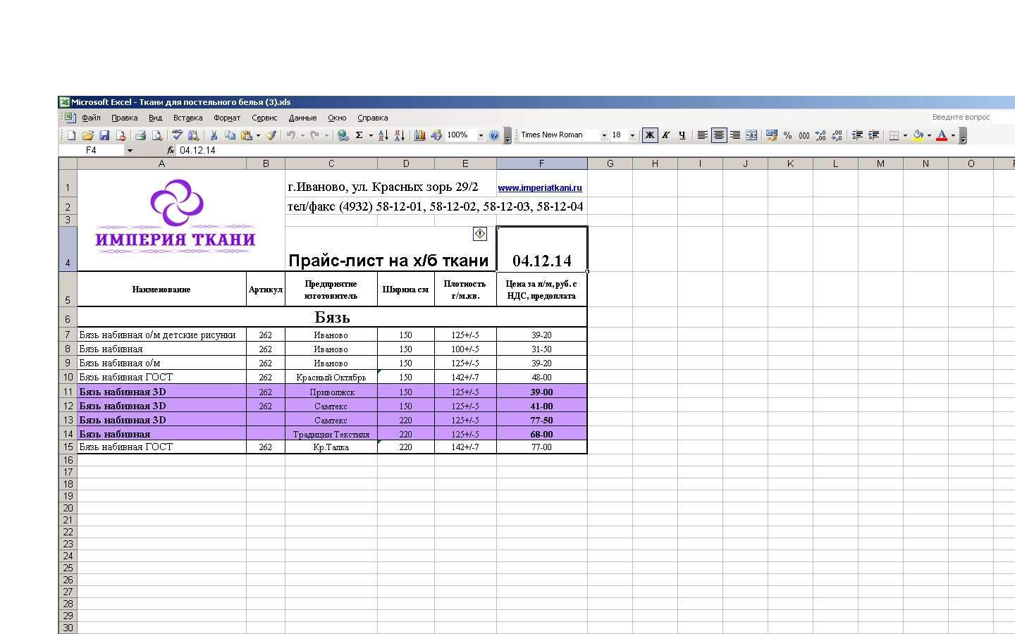The width and height of the screenshot is (1015, 634).
Task: Cut selection with scissors icon
Action: coord(214,135)
